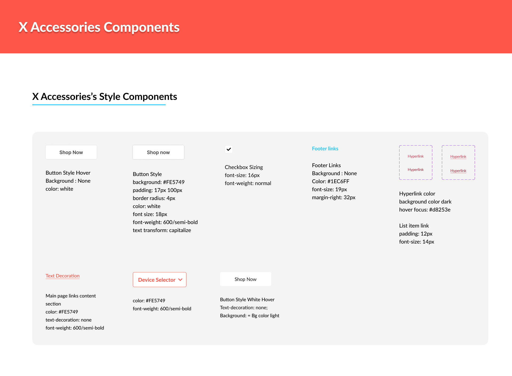Click the red header banner background
Screen dimensions: 512x376
(347, 27)
